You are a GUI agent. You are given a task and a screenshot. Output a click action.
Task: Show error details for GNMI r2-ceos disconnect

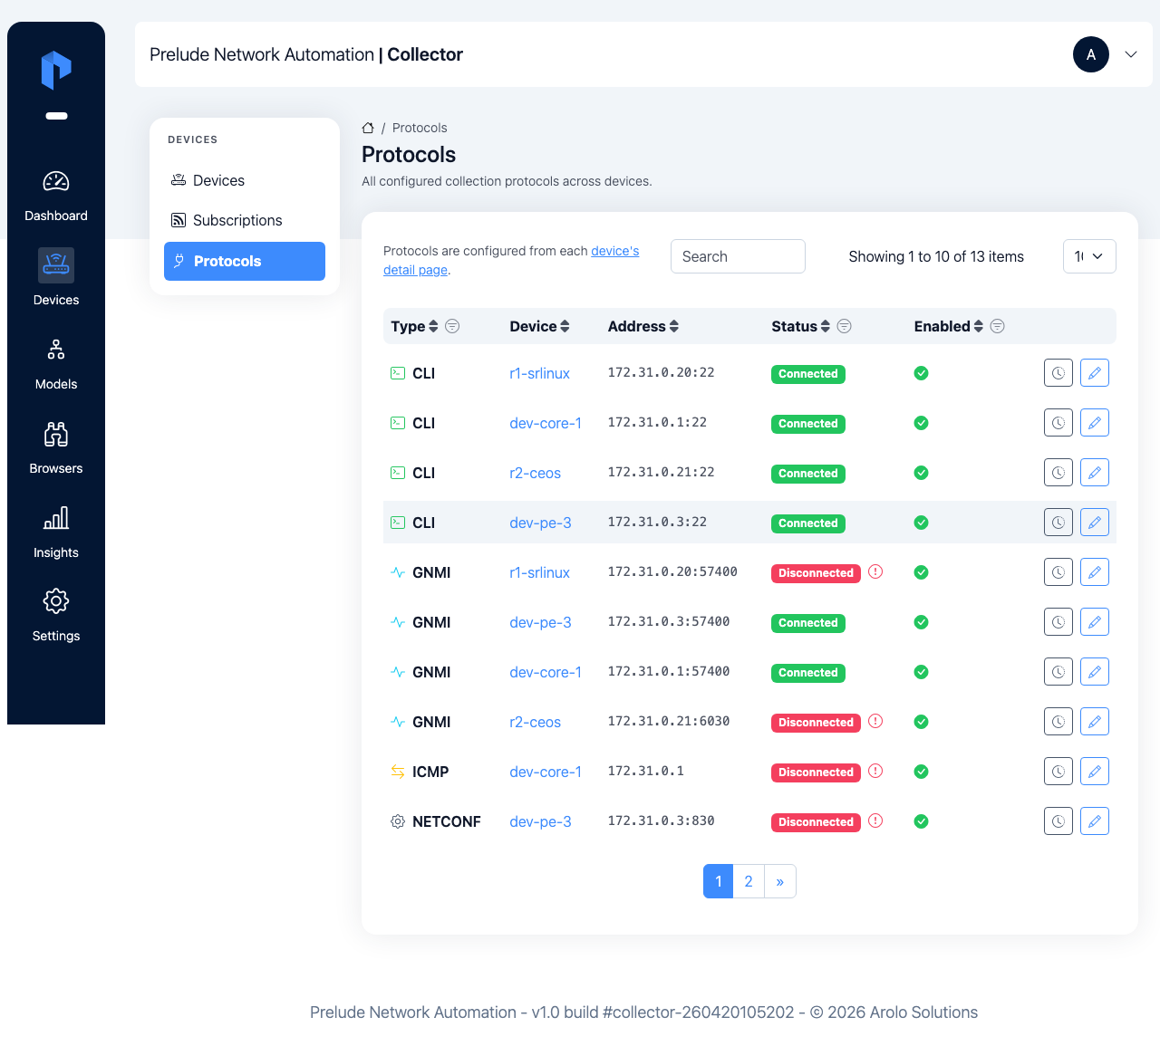click(875, 721)
